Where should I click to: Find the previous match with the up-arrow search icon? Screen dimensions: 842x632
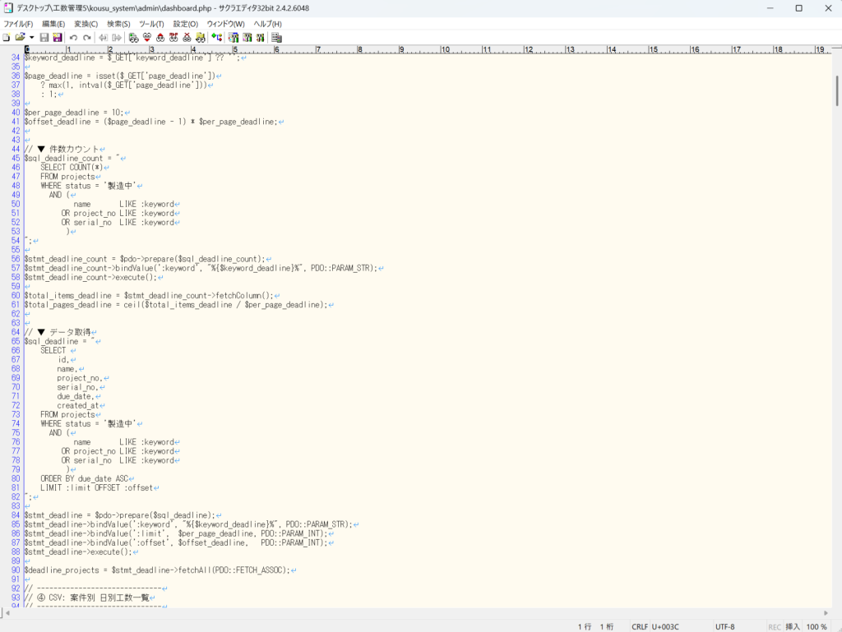point(160,38)
